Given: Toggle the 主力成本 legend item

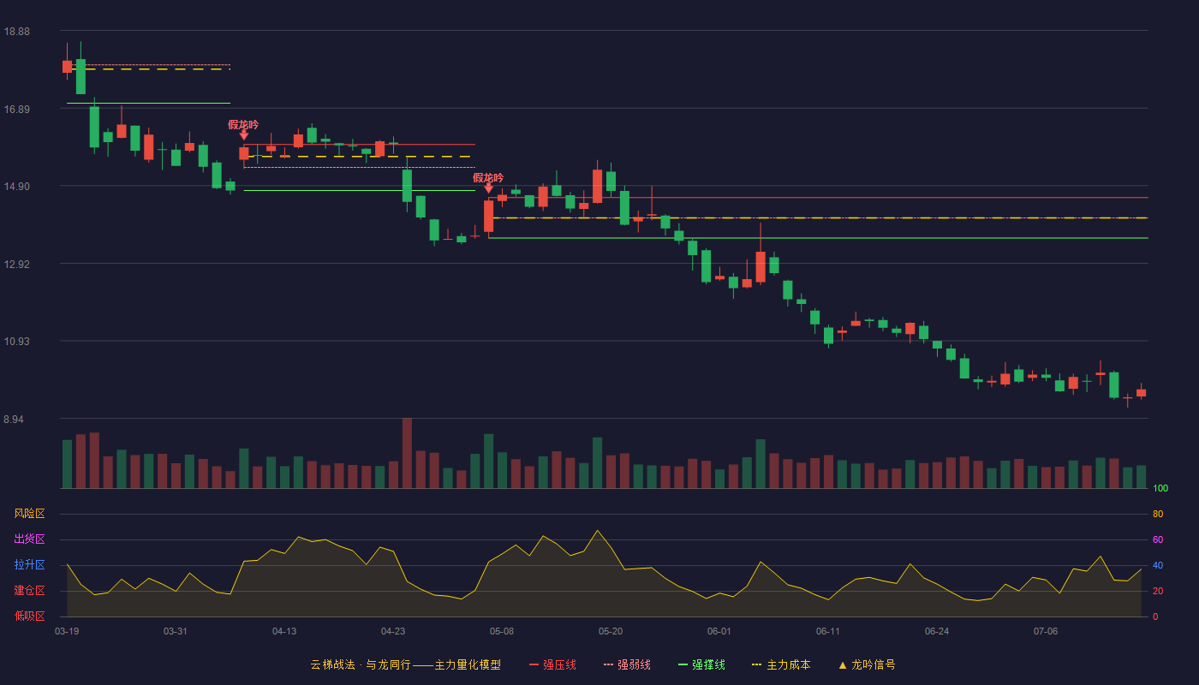Looking at the screenshot, I should (x=781, y=664).
